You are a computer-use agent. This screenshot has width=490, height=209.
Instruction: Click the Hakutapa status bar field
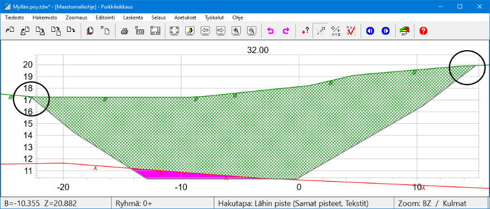pyautogui.click(x=304, y=203)
